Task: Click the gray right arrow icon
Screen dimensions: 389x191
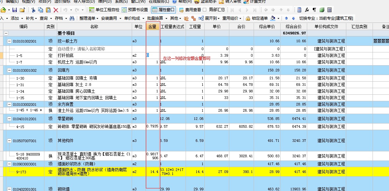Action: (x=273, y=10)
